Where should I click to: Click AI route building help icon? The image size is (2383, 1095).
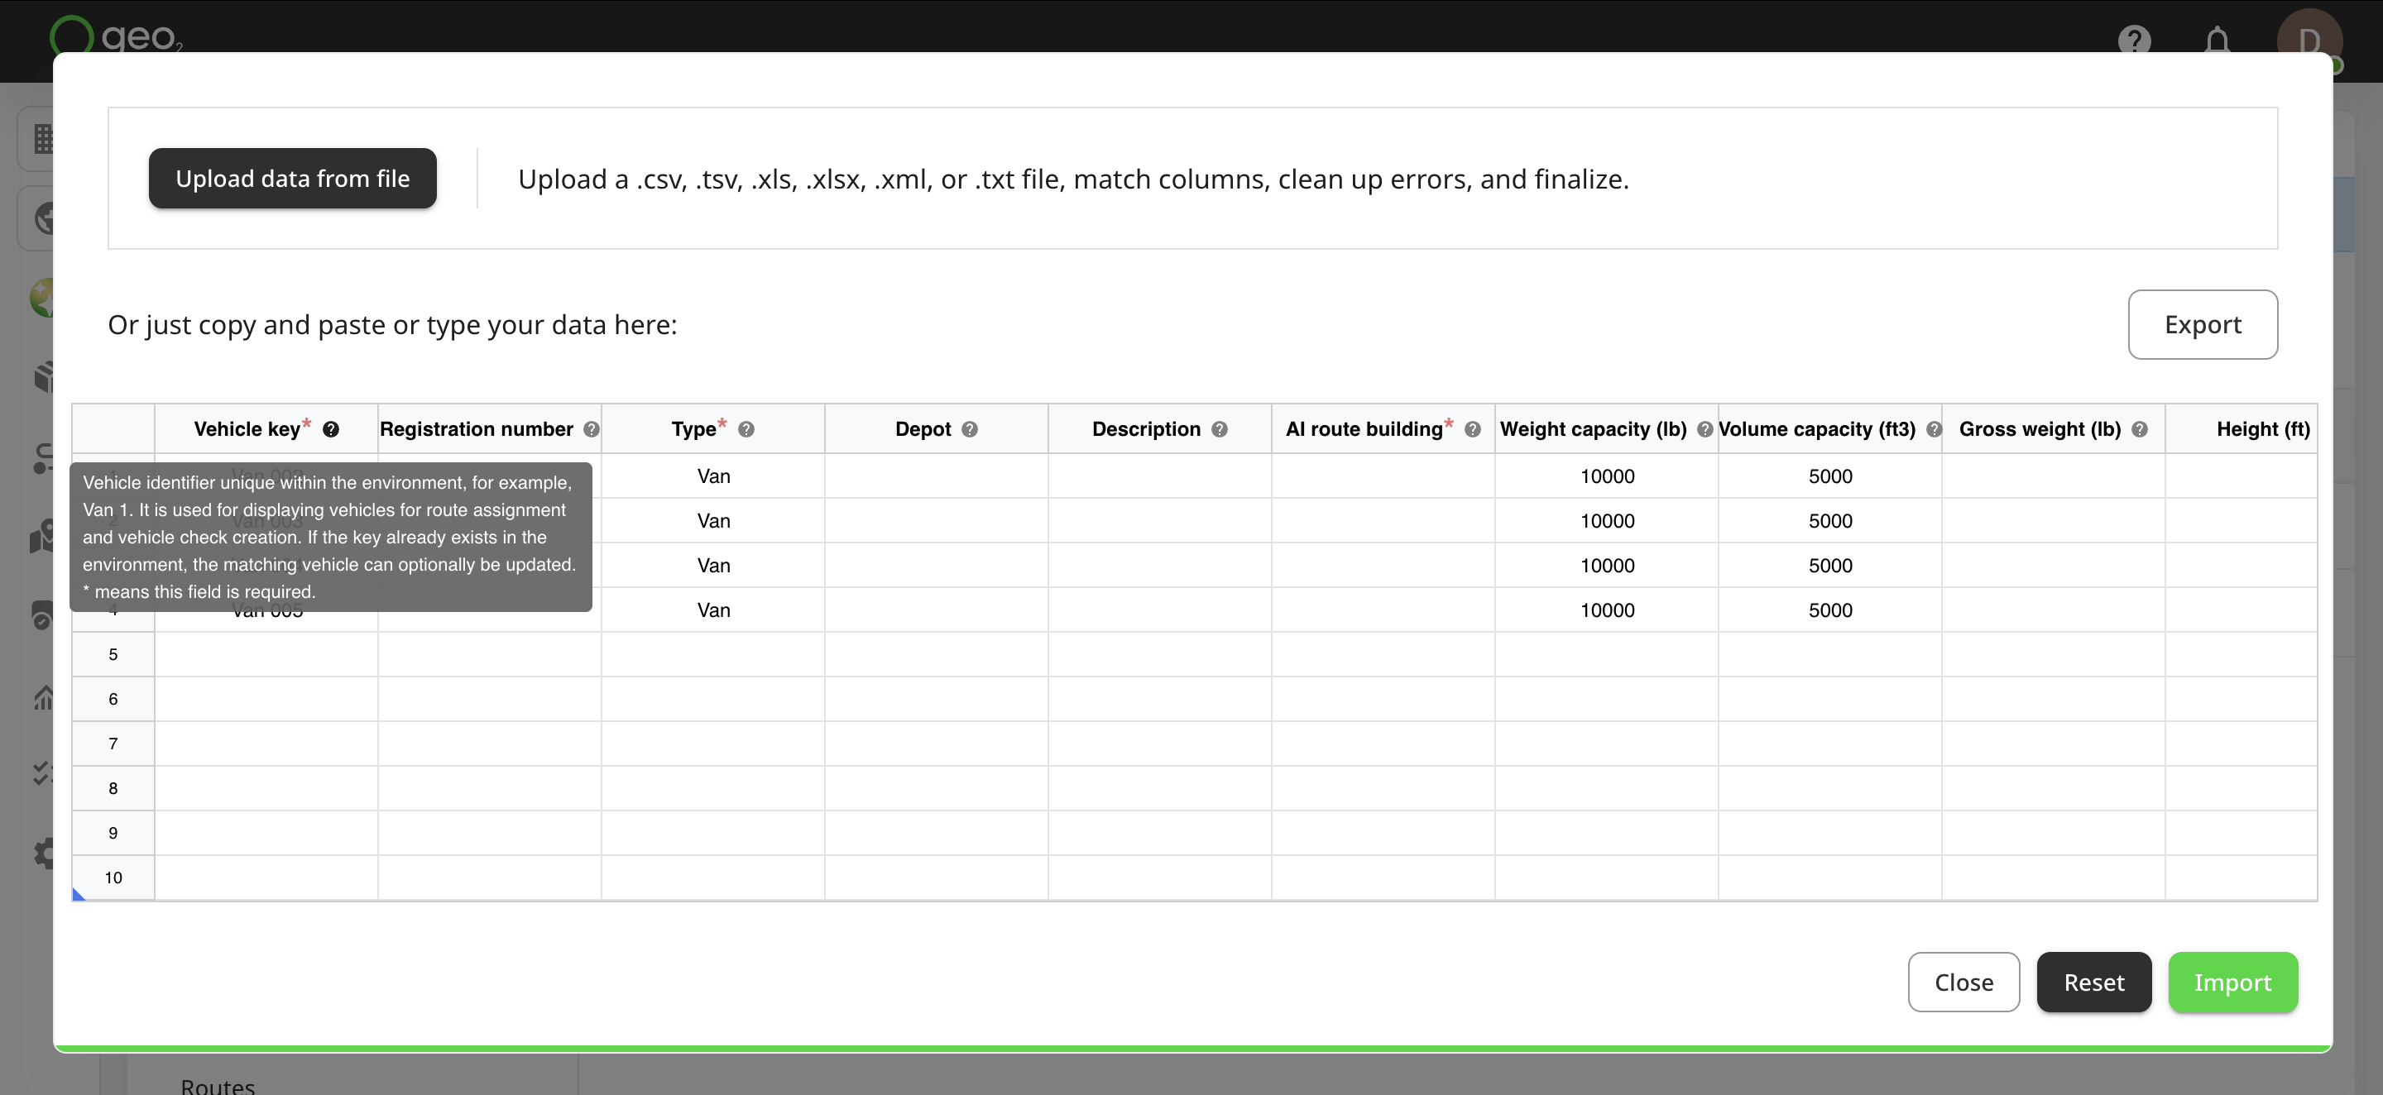[x=1472, y=429]
